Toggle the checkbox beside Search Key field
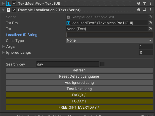155x116 pixels. tap(102, 64)
